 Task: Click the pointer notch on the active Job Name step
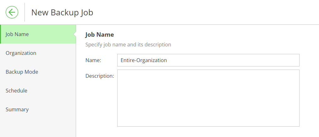(75, 34)
